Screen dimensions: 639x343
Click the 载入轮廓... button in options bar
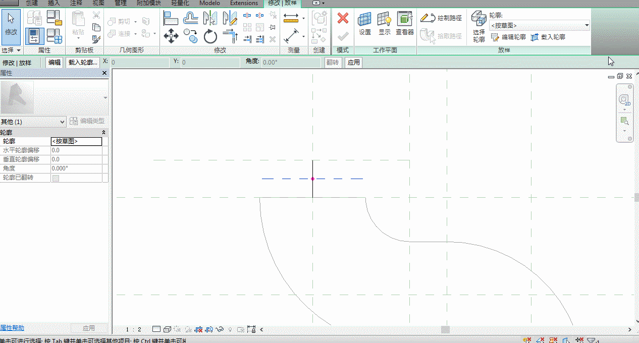coord(83,63)
